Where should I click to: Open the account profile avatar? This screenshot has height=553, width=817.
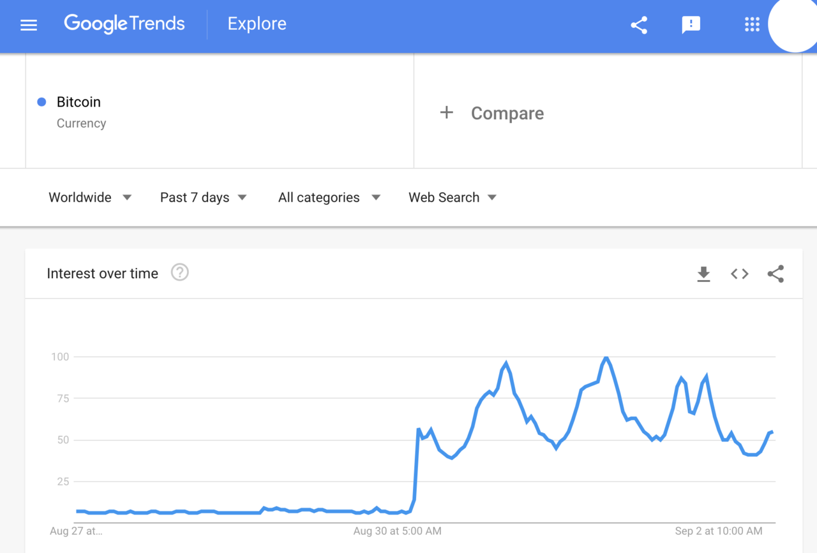tap(795, 24)
